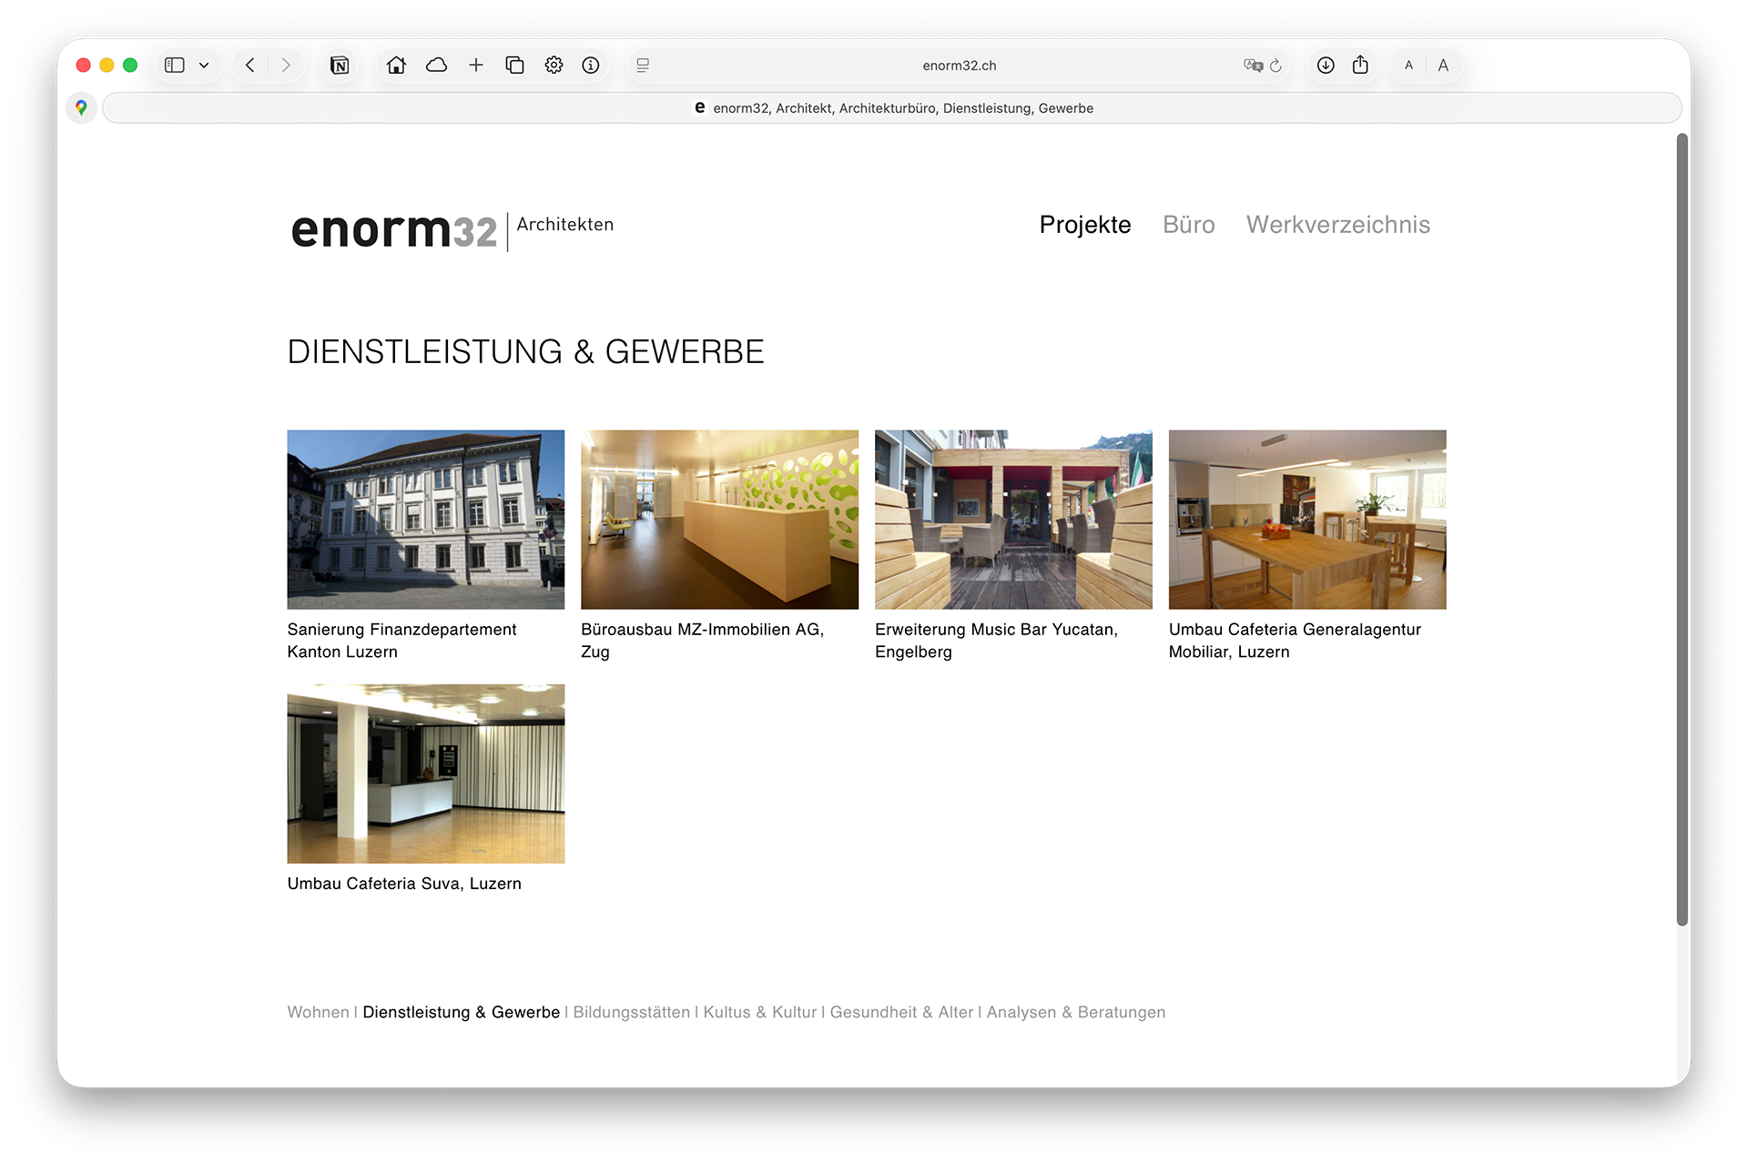The image size is (1748, 1163).
Task: Add a new tab with plus icon
Action: point(475,66)
